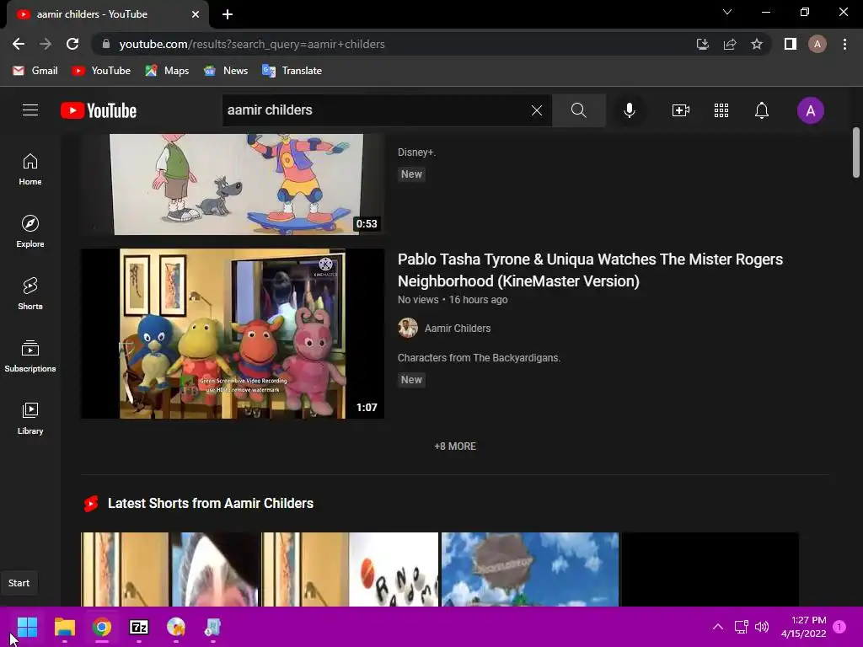
Task: Open the Shorts thumbnail with orange ball letters
Action: click(350, 569)
